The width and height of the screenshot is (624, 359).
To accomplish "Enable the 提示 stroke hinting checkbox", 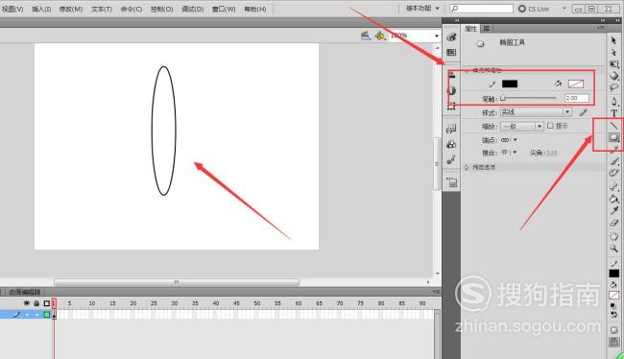I will pos(550,126).
